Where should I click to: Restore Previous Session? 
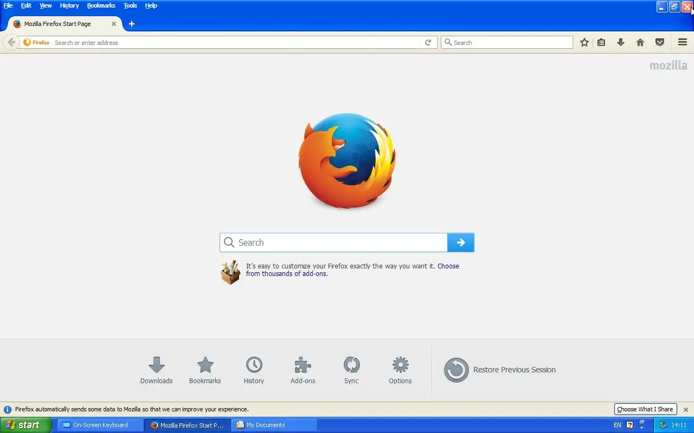click(x=499, y=370)
